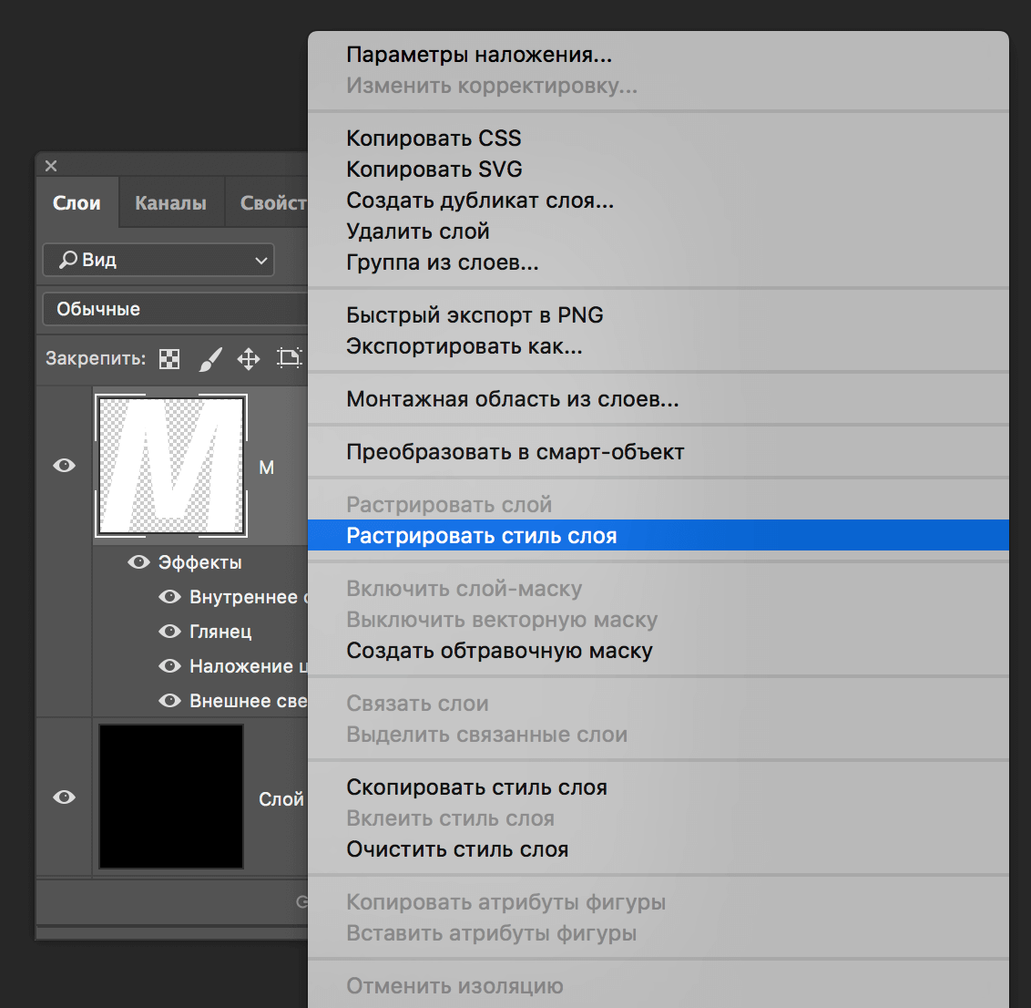The image size is (1031, 1008).
Task: Close the layers panel with X
Action: tap(51, 166)
